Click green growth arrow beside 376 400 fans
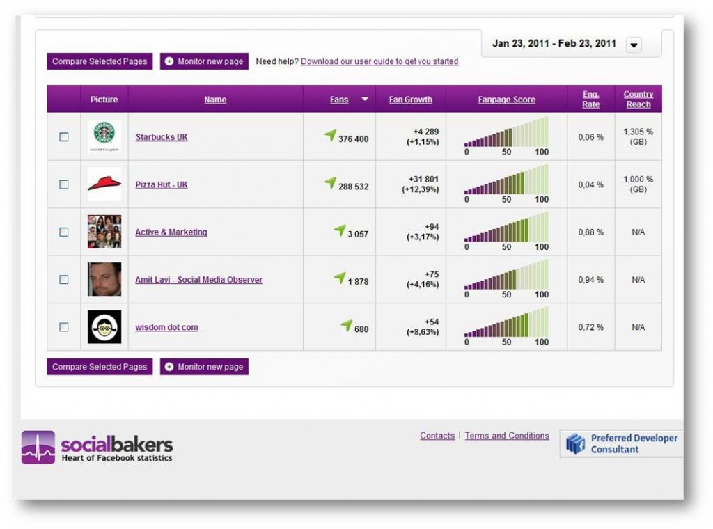The width and height of the screenshot is (713, 529). coord(330,135)
